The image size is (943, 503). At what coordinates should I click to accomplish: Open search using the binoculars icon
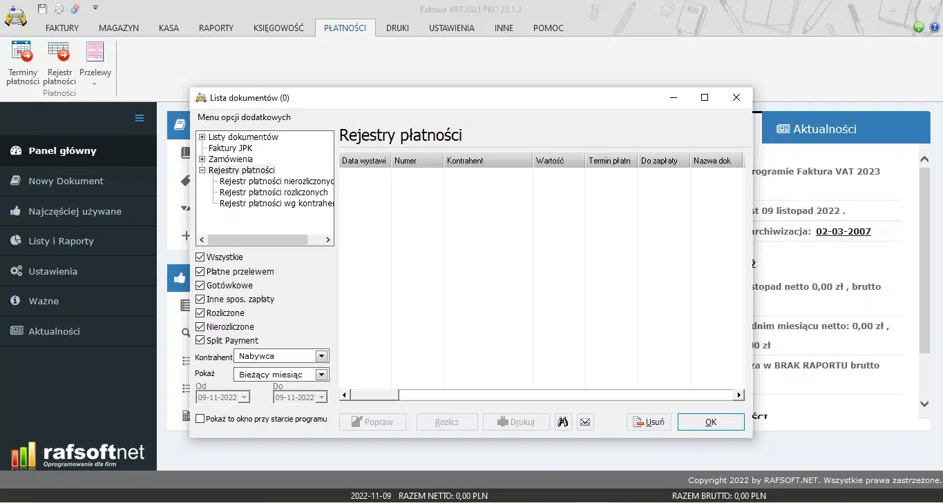tap(562, 422)
